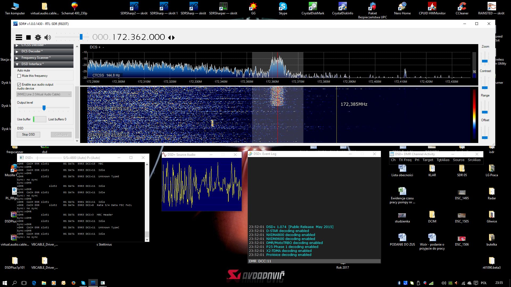Open the Nero Home desktop icon
Screen dimensions: 511x287
click(x=402, y=9)
